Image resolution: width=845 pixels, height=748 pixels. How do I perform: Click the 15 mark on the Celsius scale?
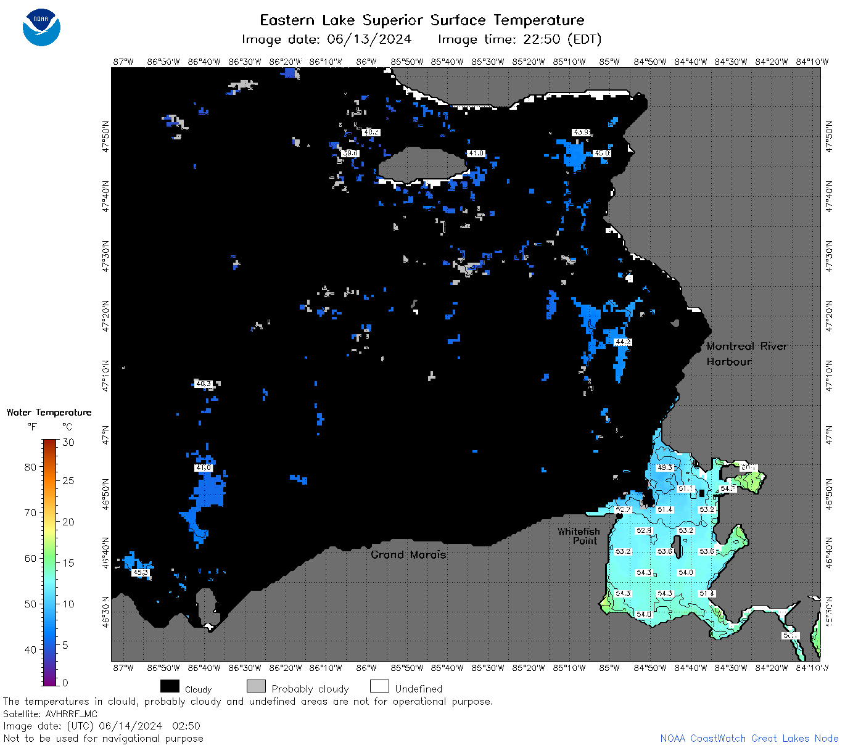68,562
